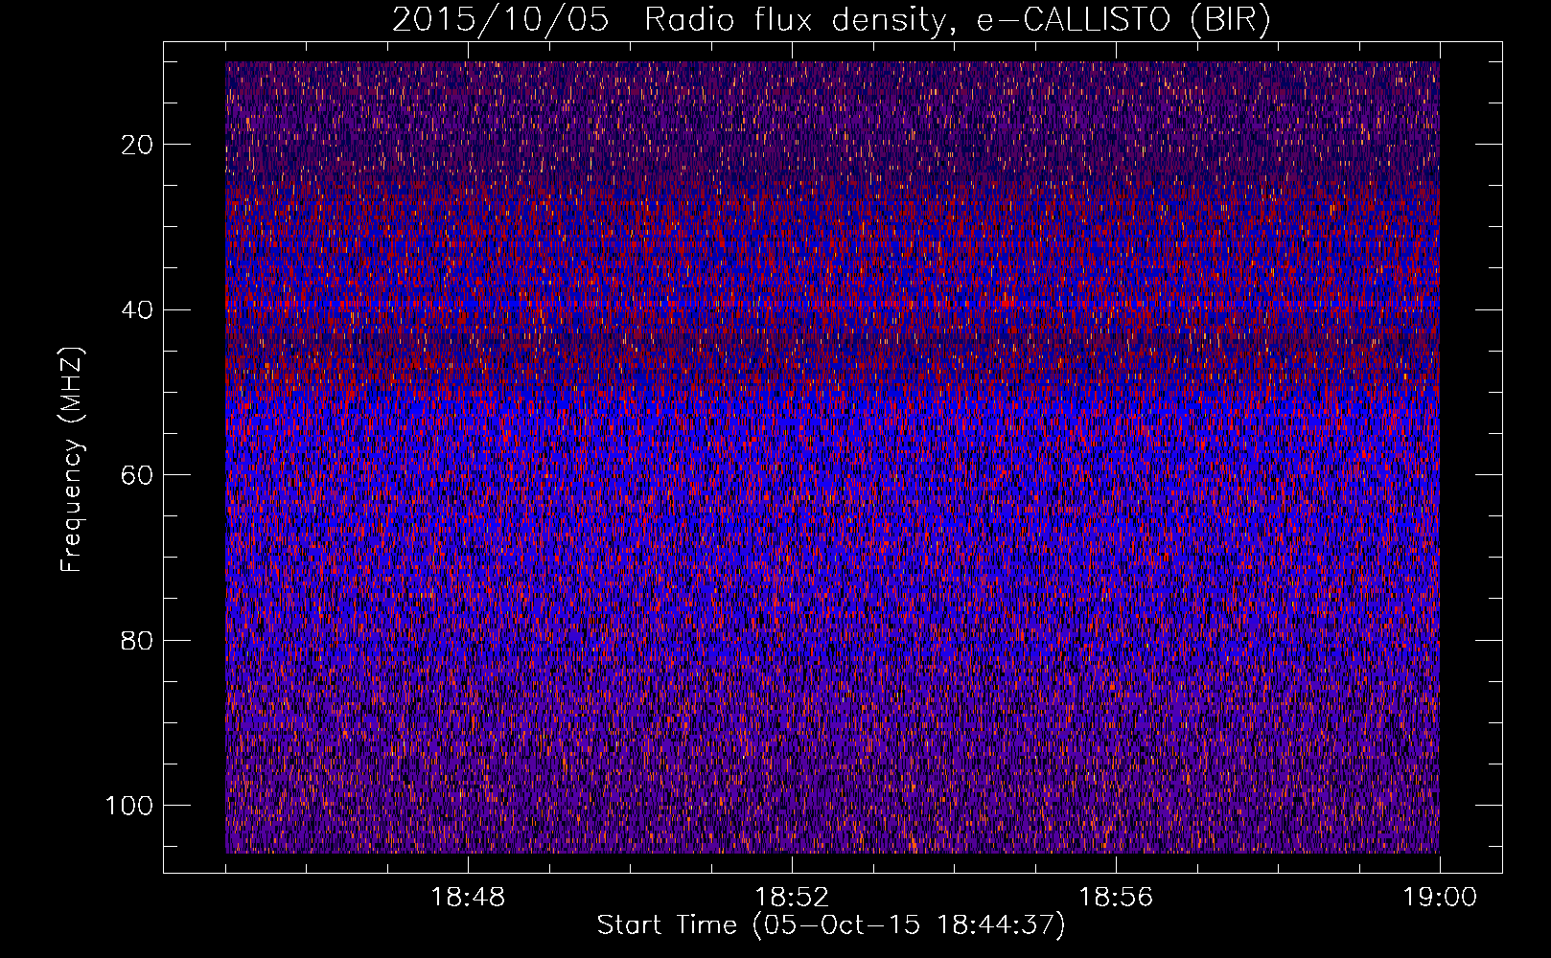Click the 19:00 time tick label
This screenshot has width=1551, height=958.
point(1440,898)
